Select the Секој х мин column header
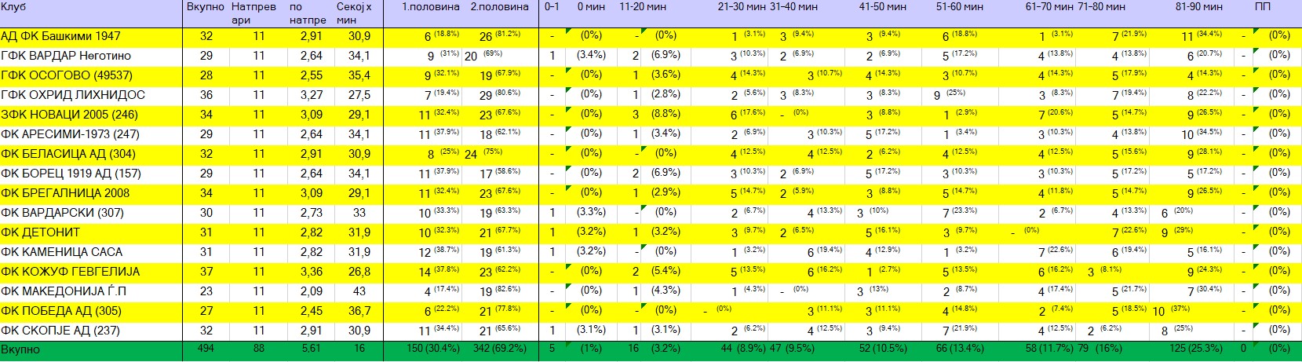The image size is (1302, 362). (x=354, y=13)
